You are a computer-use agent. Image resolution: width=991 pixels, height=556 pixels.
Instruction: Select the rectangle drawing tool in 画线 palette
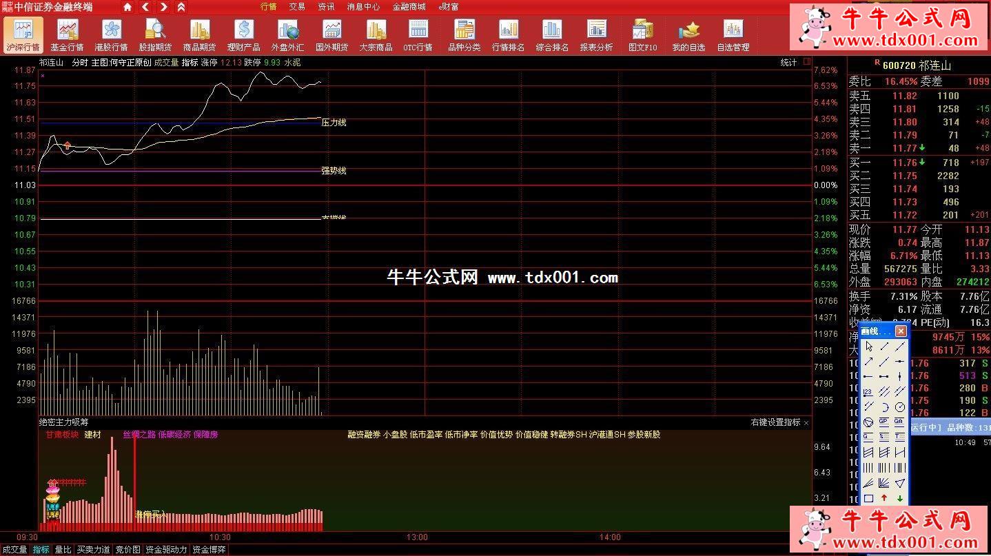coord(868,498)
